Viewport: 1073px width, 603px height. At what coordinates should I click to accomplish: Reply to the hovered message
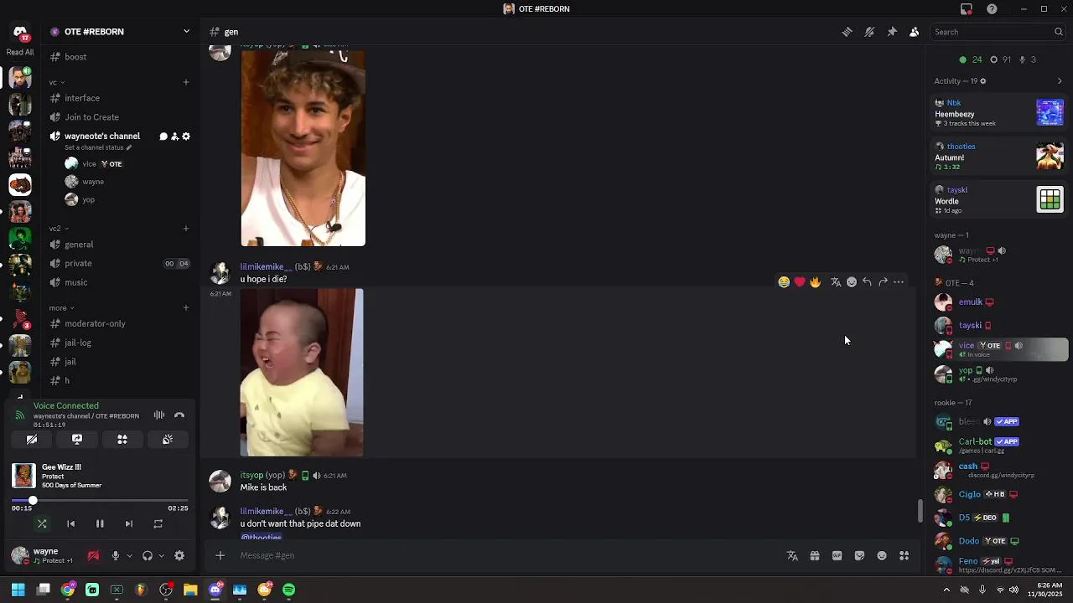coord(867,282)
